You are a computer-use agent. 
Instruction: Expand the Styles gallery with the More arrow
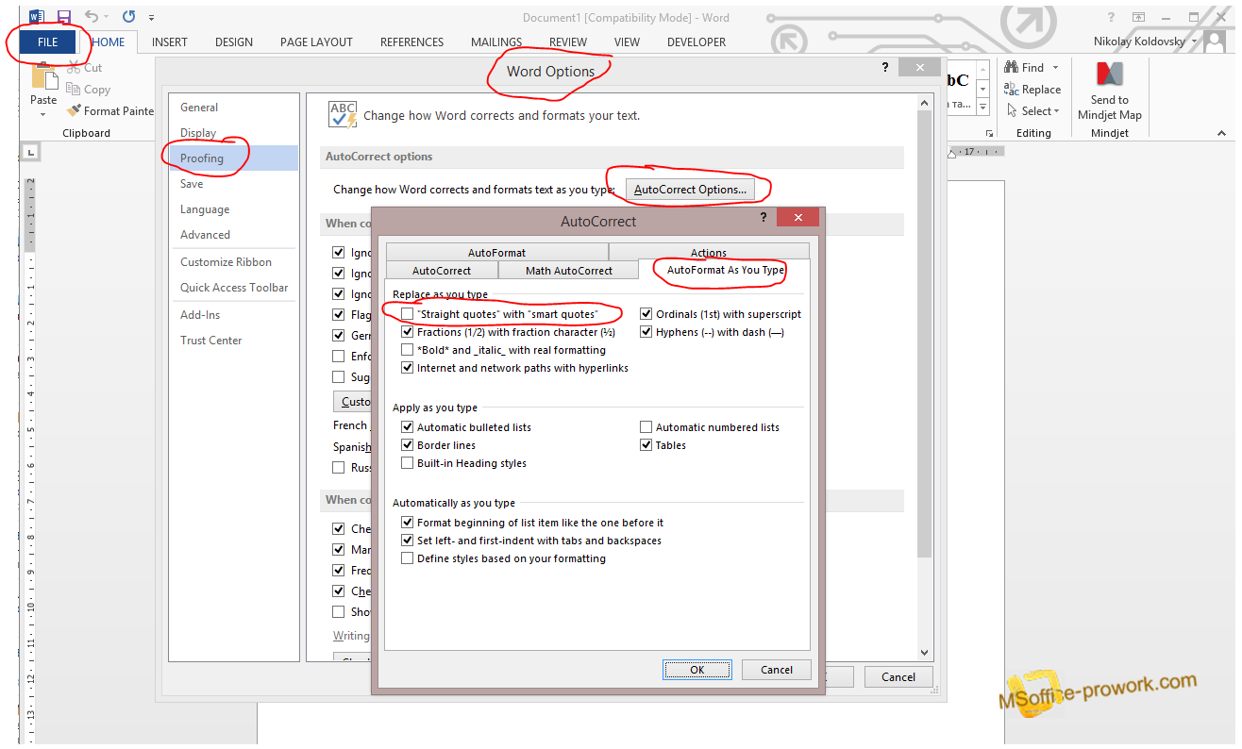(x=982, y=107)
